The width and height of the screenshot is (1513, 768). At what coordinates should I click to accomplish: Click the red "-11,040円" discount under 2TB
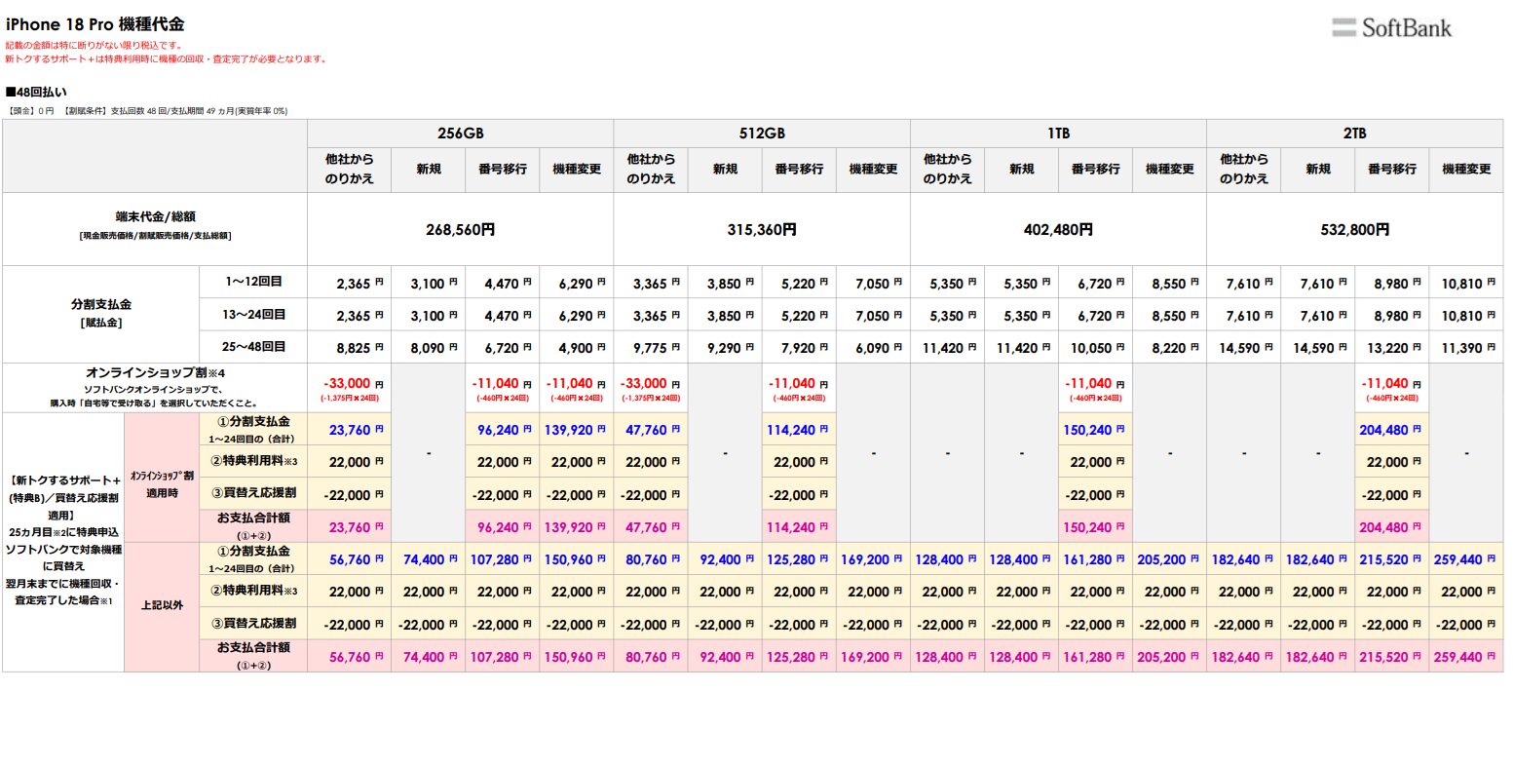pyautogui.click(x=1391, y=384)
